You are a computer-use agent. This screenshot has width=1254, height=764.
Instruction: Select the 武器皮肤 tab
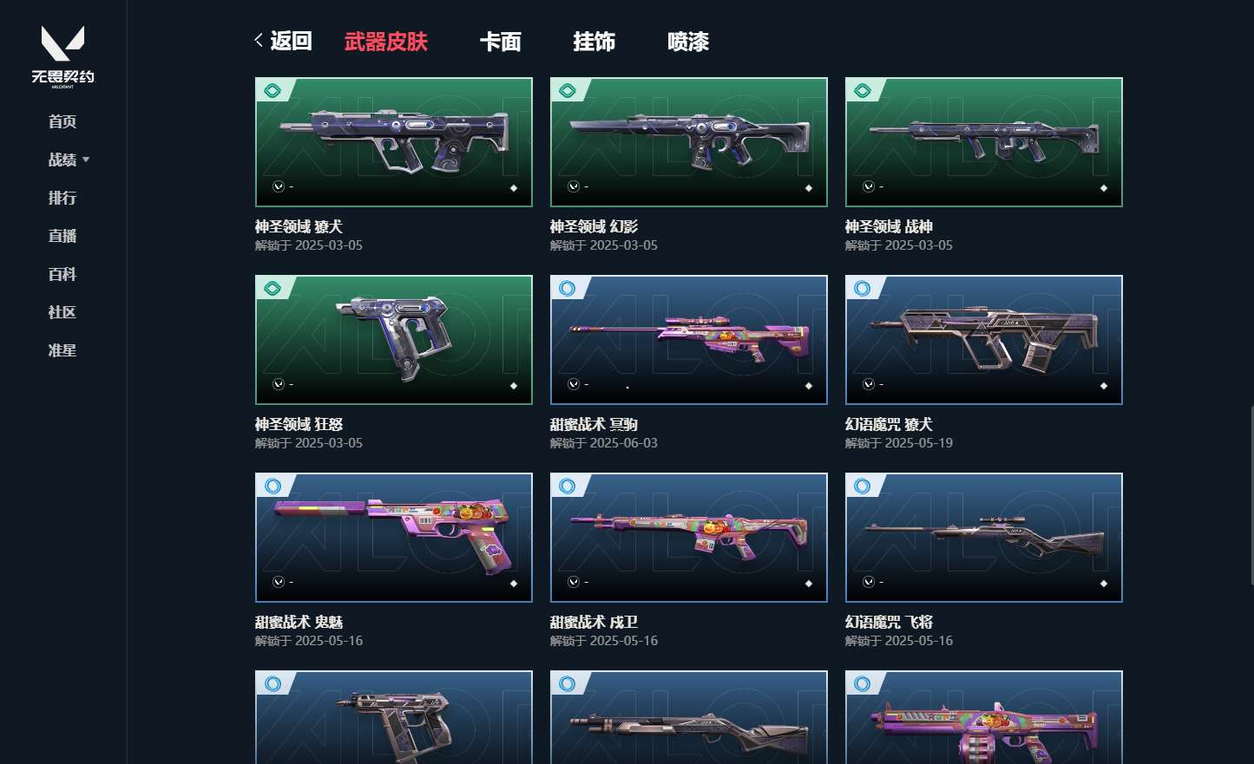click(x=386, y=41)
